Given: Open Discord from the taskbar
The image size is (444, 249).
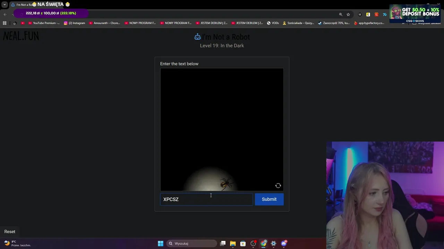Looking at the screenshot, I should [284, 243].
